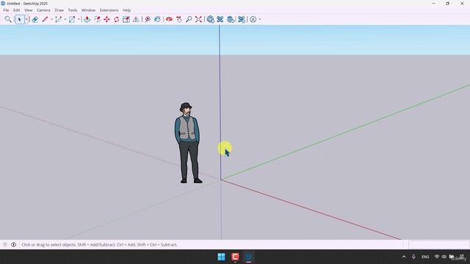Open the Window menu

(x=88, y=10)
